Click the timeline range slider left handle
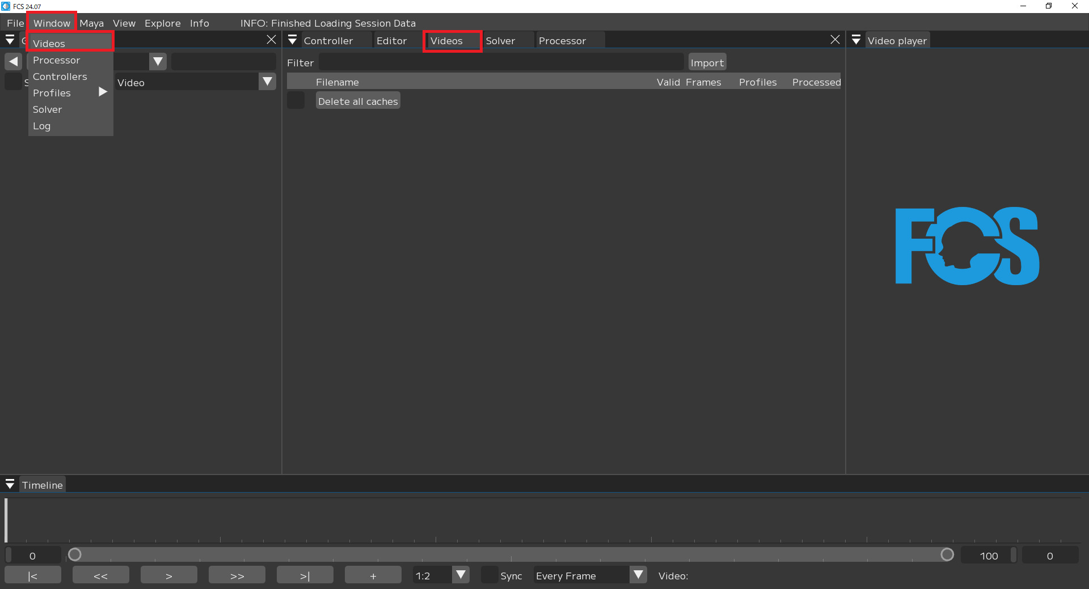 pyautogui.click(x=75, y=554)
